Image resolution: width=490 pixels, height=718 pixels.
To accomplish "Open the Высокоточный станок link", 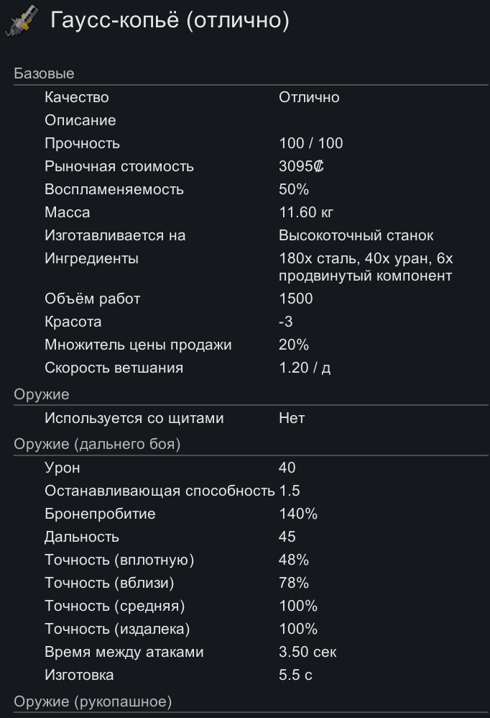I will click(356, 235).
